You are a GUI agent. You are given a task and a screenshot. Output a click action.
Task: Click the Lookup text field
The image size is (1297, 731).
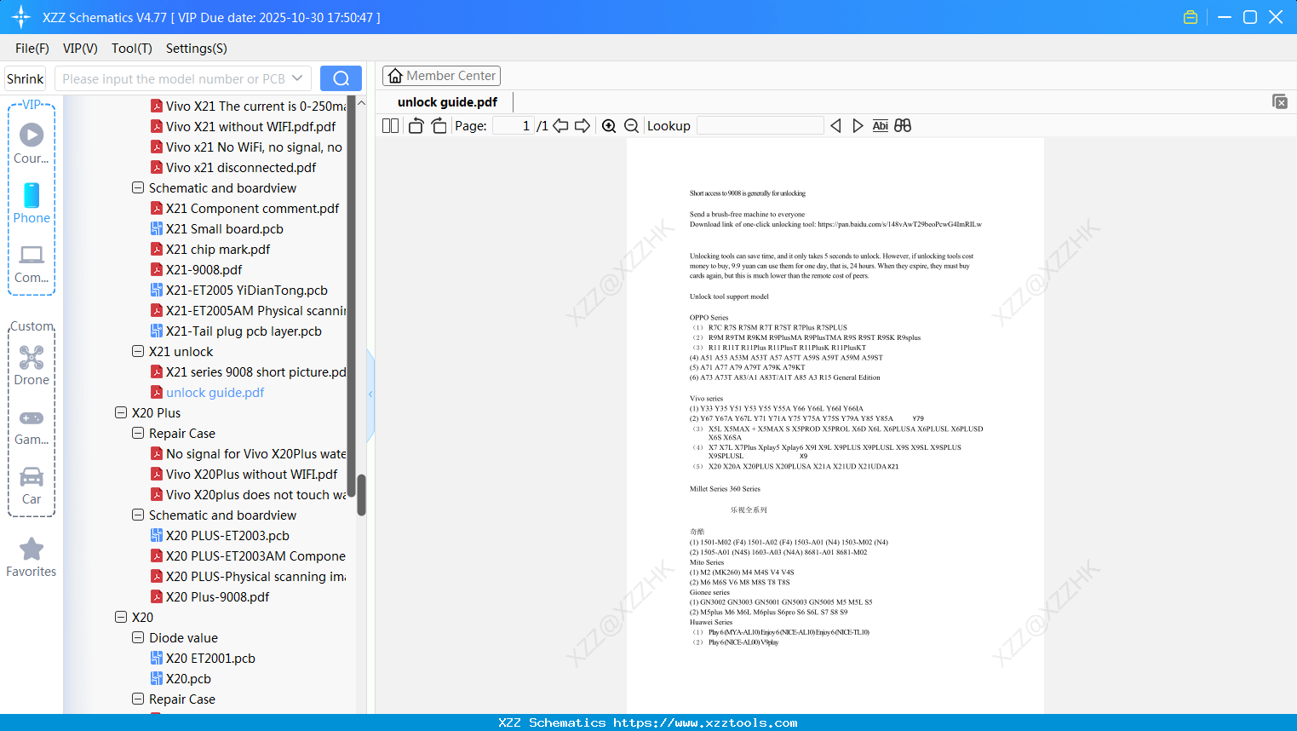(x=760, y=126)
